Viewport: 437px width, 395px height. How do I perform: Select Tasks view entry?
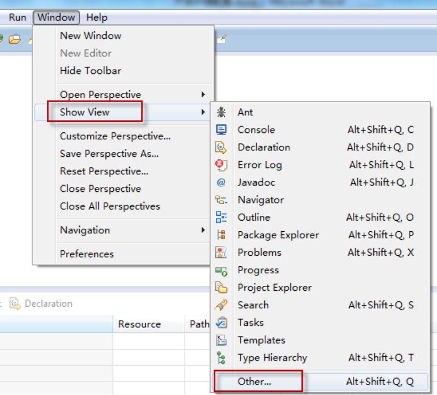click(x=320, y=323)
